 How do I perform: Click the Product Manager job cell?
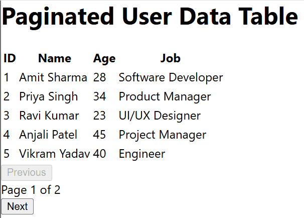click(x=165, y=96)
